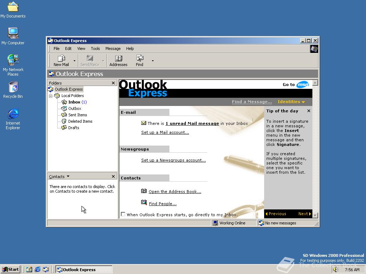
Task: Click Outlook Express root icon in Folders tree
Action: (x=51, y=89)
